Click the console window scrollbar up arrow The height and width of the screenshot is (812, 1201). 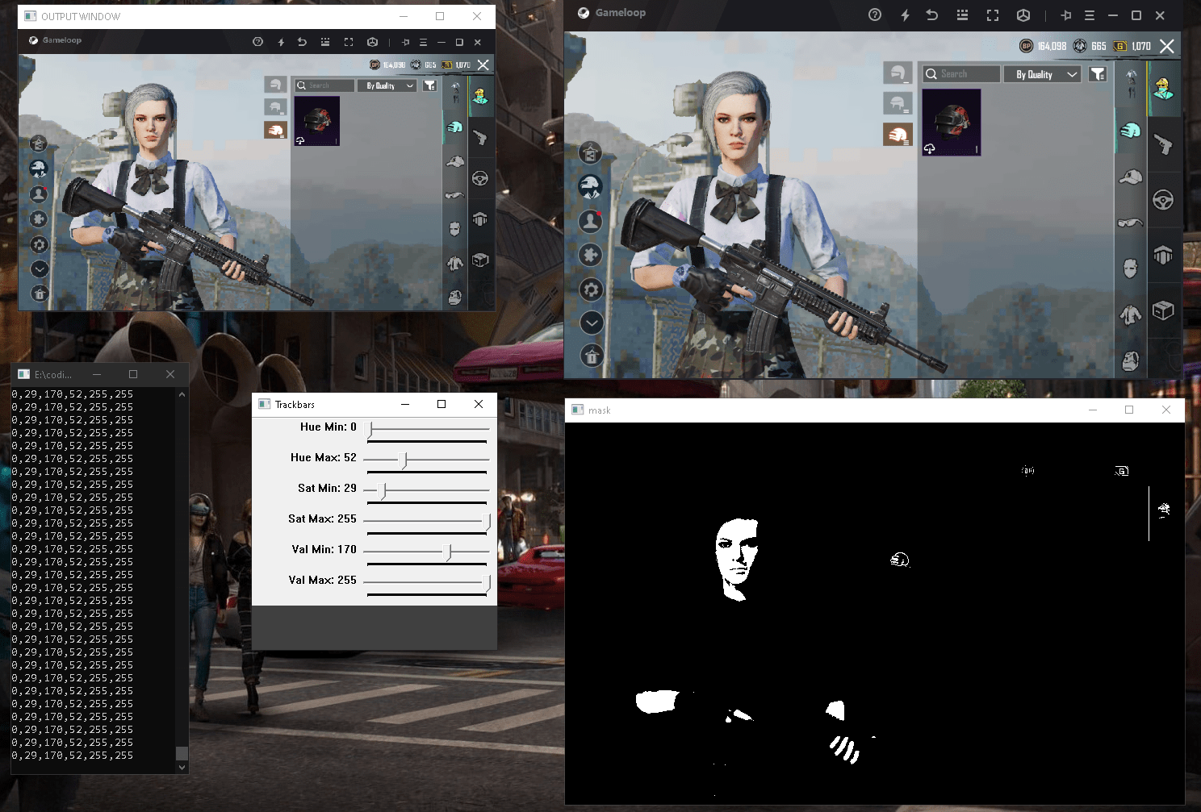click(x=182, y=394)
